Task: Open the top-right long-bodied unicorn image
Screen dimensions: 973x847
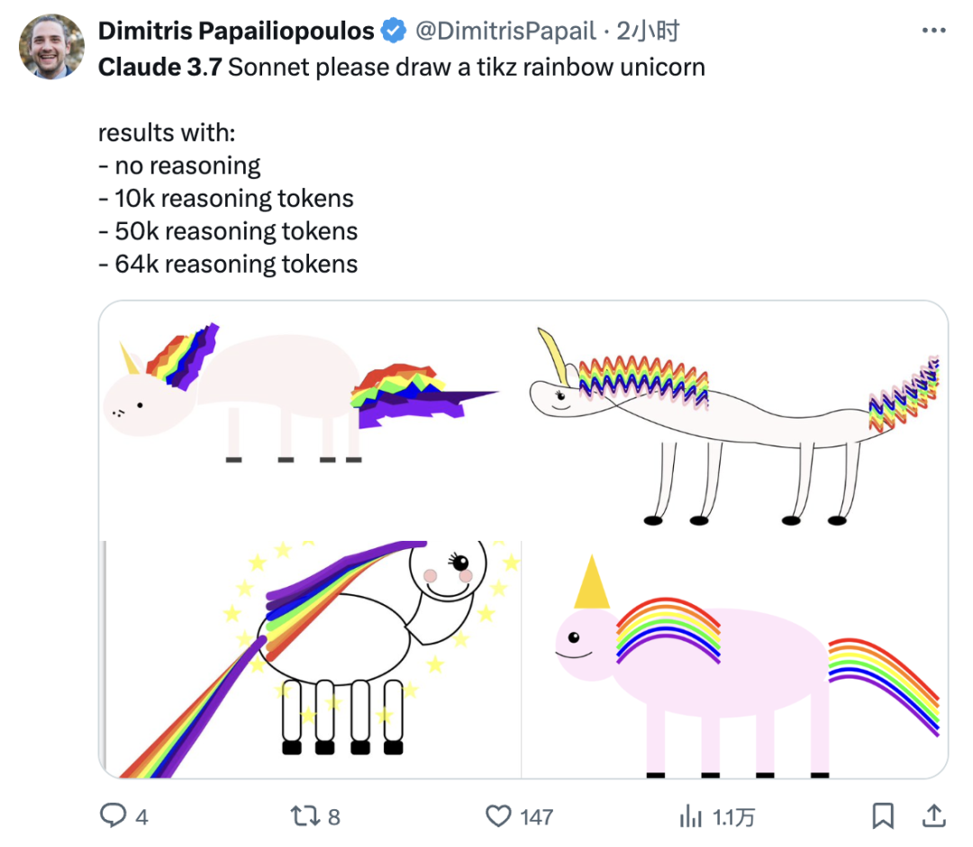Action: pos(735,419)
